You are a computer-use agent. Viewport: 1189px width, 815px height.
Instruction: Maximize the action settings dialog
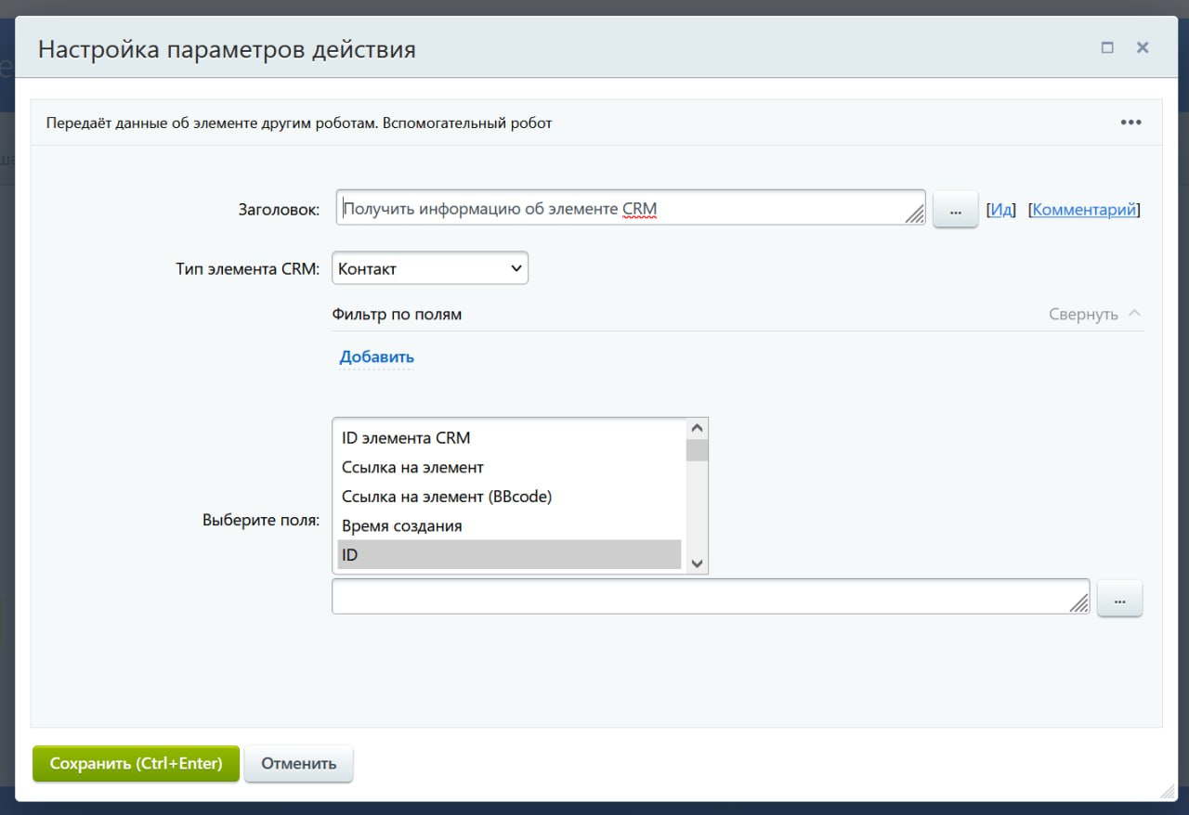tap(1107, 48)
